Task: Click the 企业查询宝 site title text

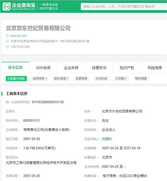Action: [x=24, y=5]
